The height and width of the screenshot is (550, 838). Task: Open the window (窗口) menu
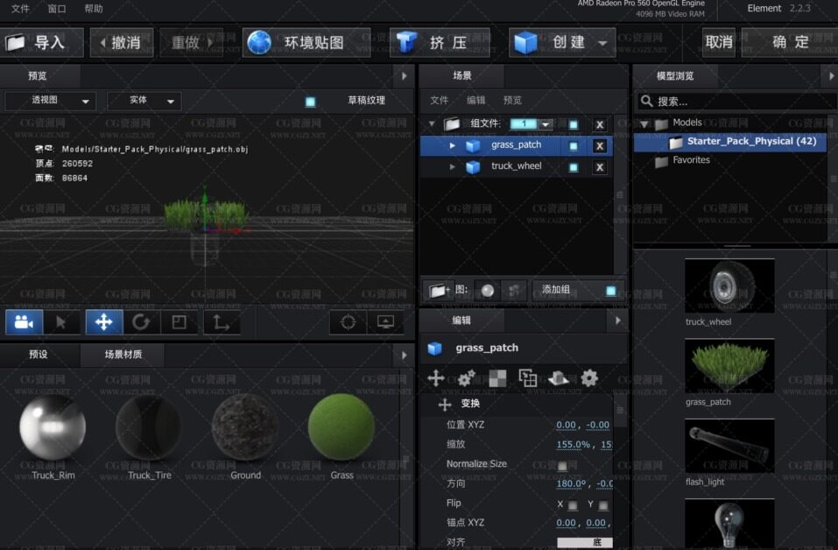tap(56, 9)
